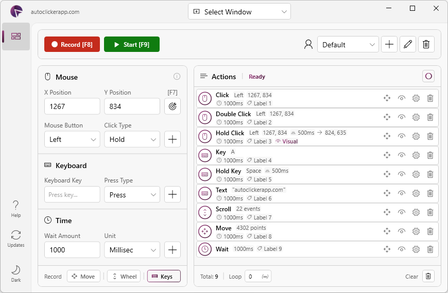Click the X Position field
The image size is (448, 293).
(x=72, y=106)
